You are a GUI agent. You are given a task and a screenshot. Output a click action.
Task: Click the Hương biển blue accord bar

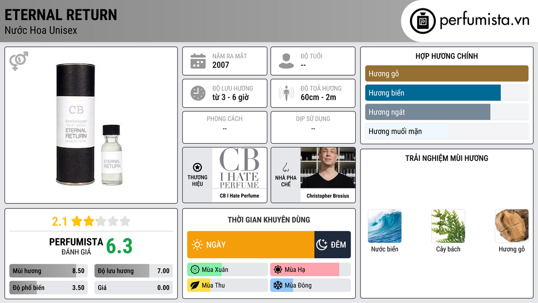(x=447, y=93)
